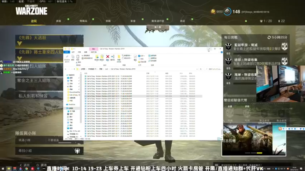Click the Back button in Warzone
Image resolution: width=305 pixels, height=171 pixels.
click(24, 165)
